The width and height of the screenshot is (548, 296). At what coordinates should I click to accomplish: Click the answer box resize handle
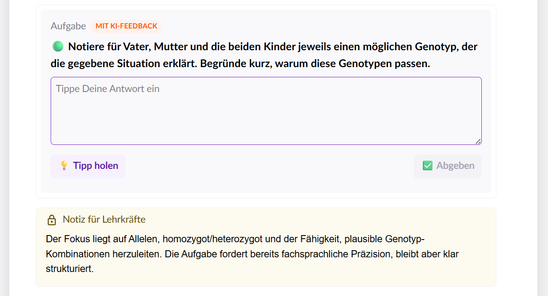(x=478, y=141)
